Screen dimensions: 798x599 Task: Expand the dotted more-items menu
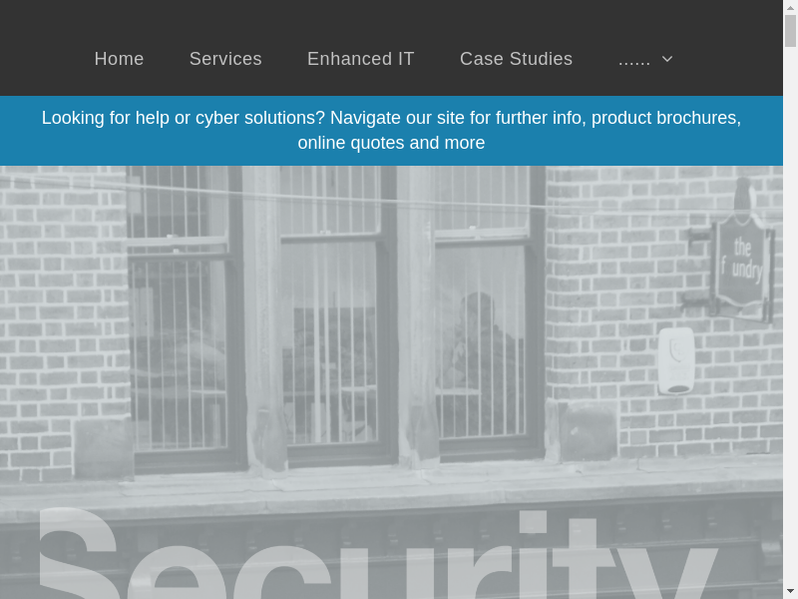tap(645, 59)
